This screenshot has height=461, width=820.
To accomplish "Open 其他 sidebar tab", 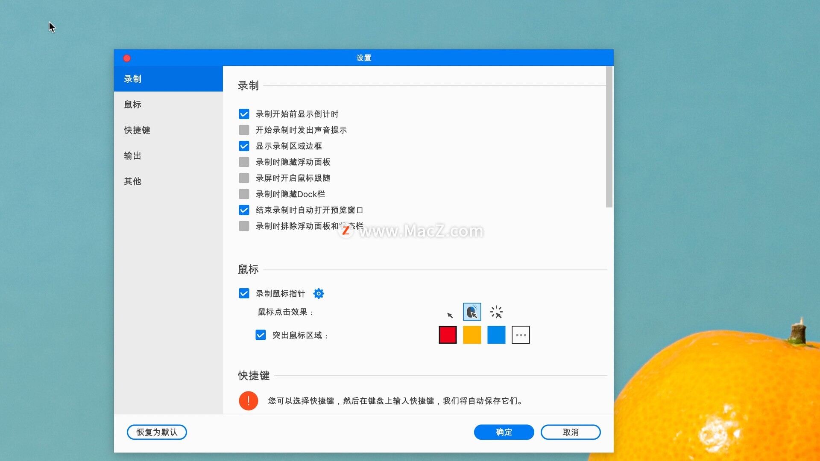I will pos(168,181).
